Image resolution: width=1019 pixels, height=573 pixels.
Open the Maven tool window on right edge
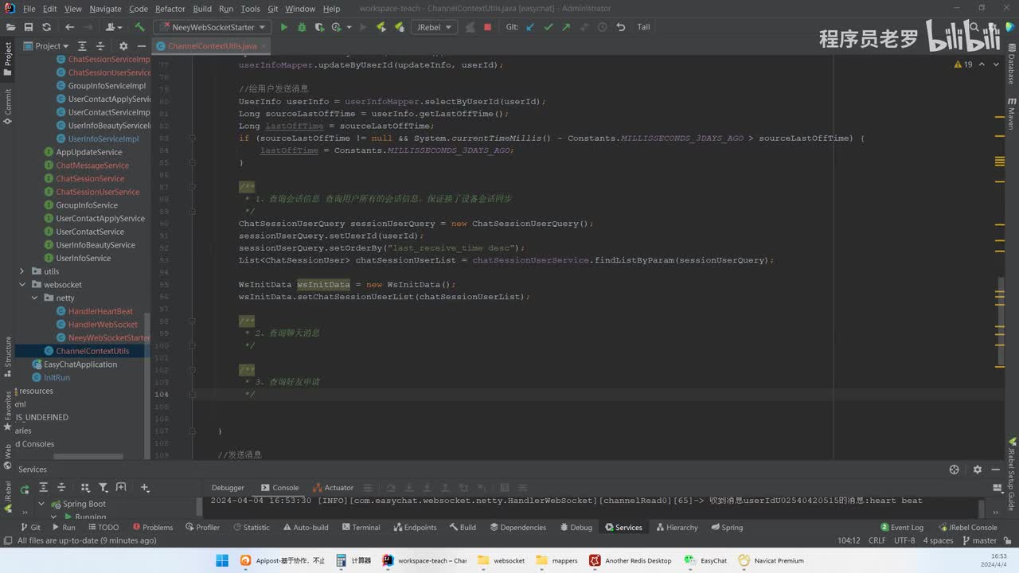point(1012,114)
